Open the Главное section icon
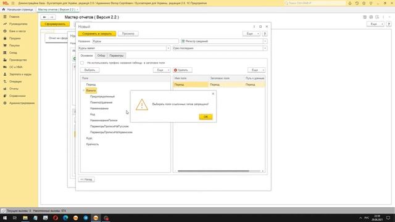 point(5,17)
